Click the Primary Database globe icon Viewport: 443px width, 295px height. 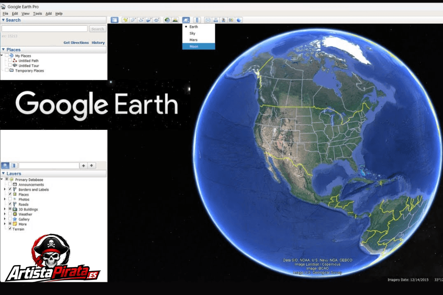(x=11, y=179)
